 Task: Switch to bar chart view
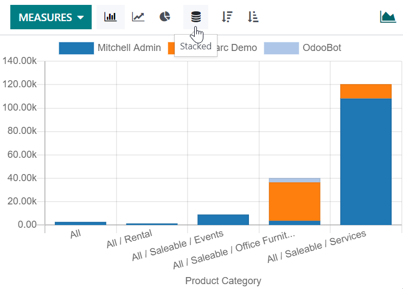tap(111, 17)
